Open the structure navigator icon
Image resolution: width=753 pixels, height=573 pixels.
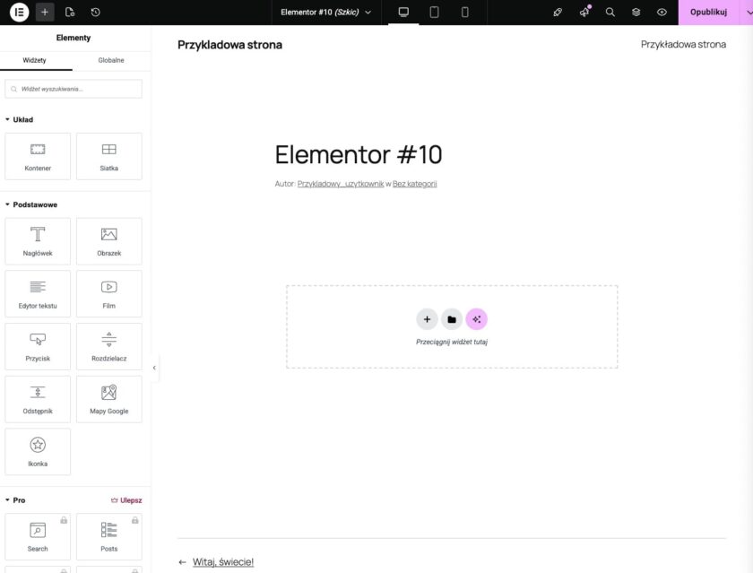(636, 12)
